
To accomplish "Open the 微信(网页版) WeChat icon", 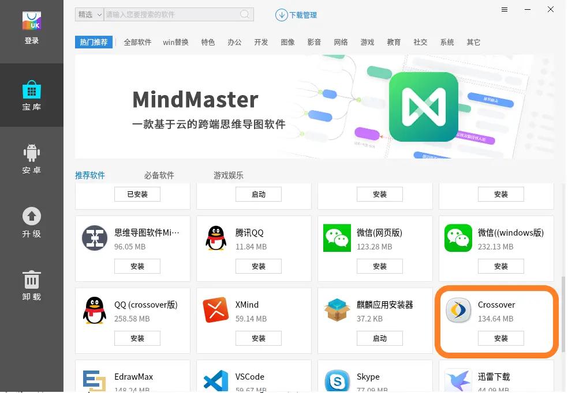I will (x=337, y=238).
